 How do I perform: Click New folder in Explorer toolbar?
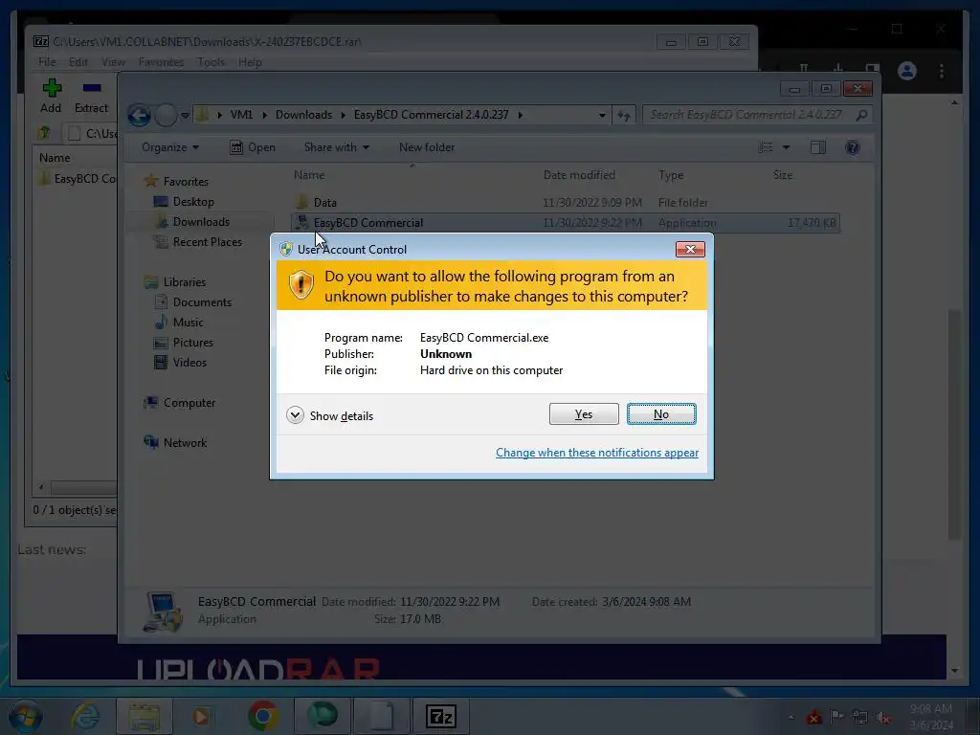pos(427,147)
